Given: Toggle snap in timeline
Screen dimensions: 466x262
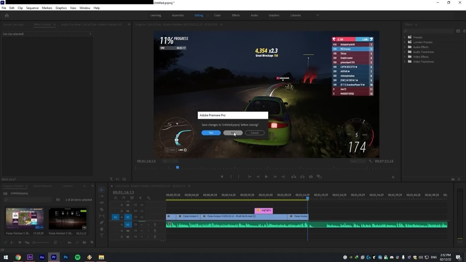Looking at the screenshot, I should [x=124, y=198].
